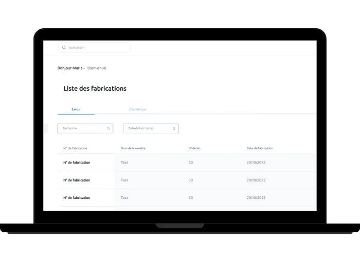
Task: Click the 20/10/2022 date in second row
Action: click(256, 180)
